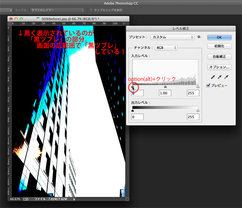The height and width of the screenshot is (208, 242).
Task: Toggle the プレビュー checkbox
Action: (x=208, y=86)
